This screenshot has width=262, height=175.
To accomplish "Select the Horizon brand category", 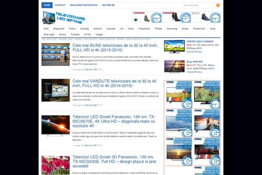I will point(97,28).
